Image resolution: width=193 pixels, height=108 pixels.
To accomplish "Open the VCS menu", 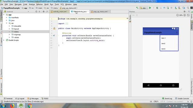I will pos(62,4).
